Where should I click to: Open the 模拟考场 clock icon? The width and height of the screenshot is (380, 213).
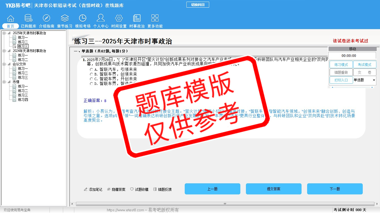point(83,19)
